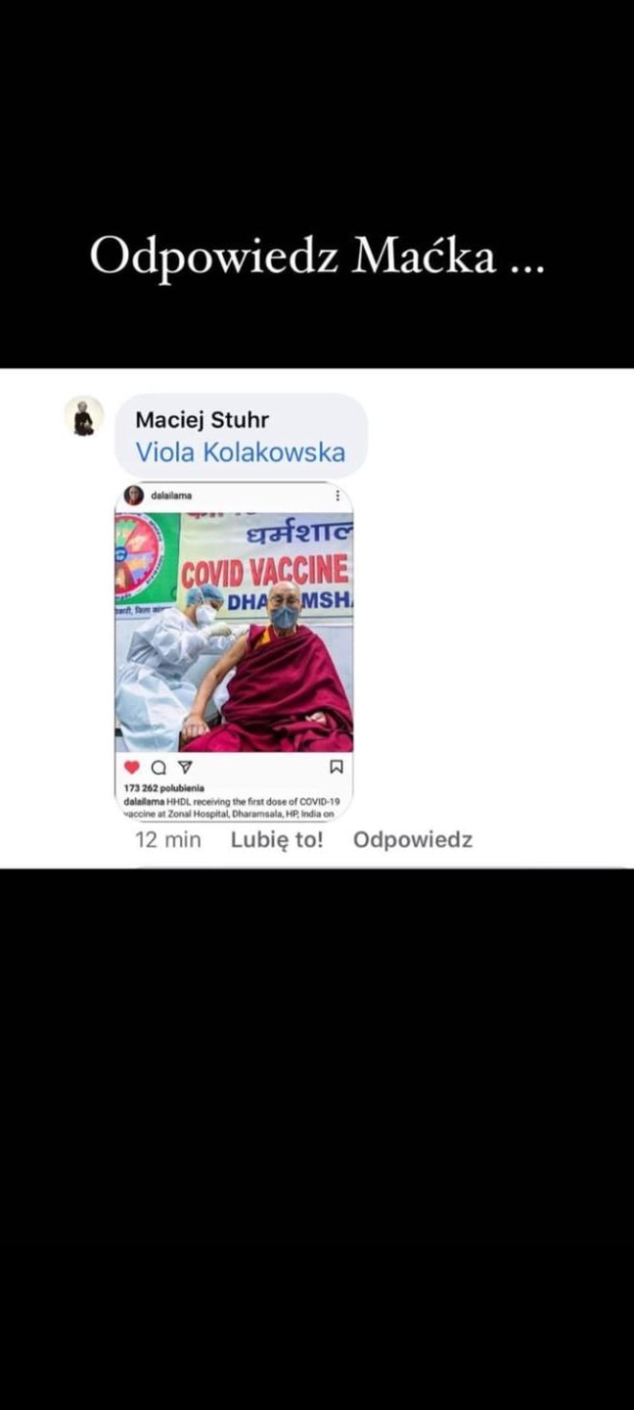Click the paper-plane share icon
Image resolution: width=634 pixels, height=1410 pixels.
tap(185, 768)
